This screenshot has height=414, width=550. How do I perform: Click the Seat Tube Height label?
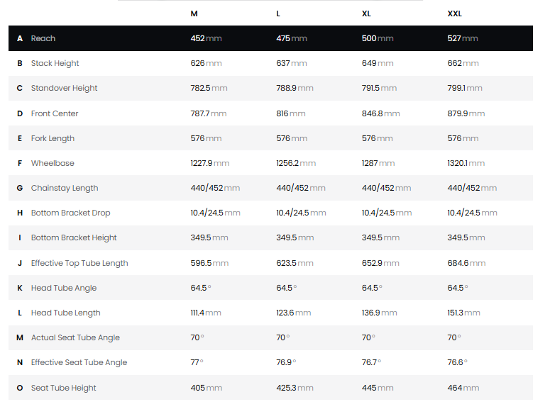click(x=63, y=388)
